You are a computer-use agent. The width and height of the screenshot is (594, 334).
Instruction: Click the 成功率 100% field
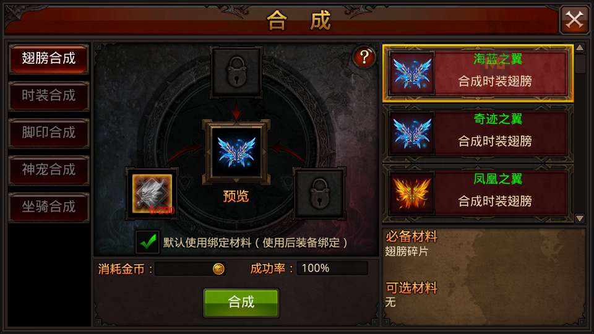click(332, 268)
